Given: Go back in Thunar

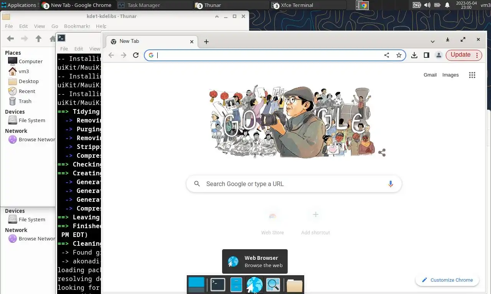Looking at the screenshot, I should (10, 39).
